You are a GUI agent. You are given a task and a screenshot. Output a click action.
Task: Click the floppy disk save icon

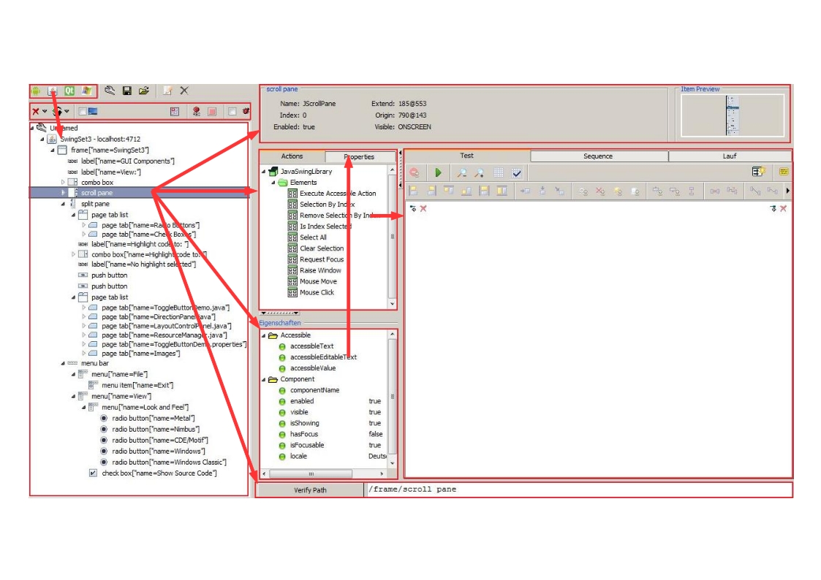pos(127,91)
